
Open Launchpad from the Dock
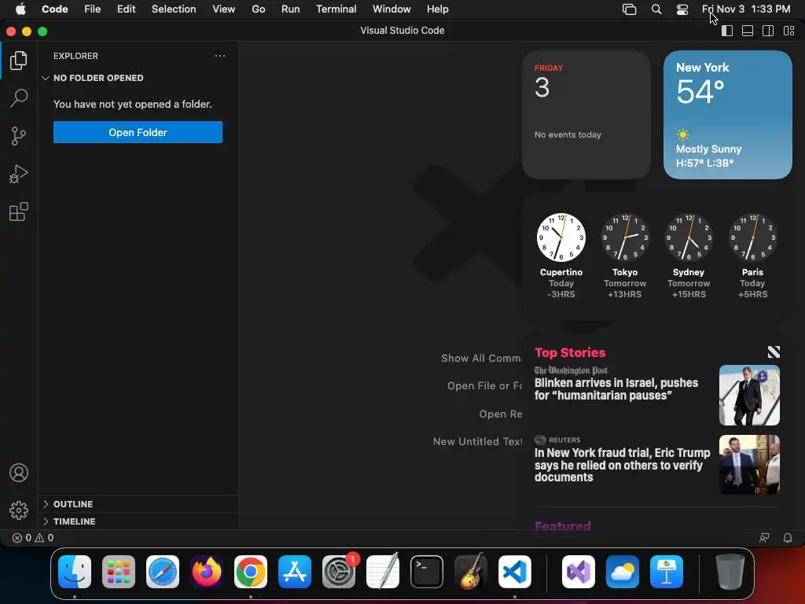tap(119, 572)
